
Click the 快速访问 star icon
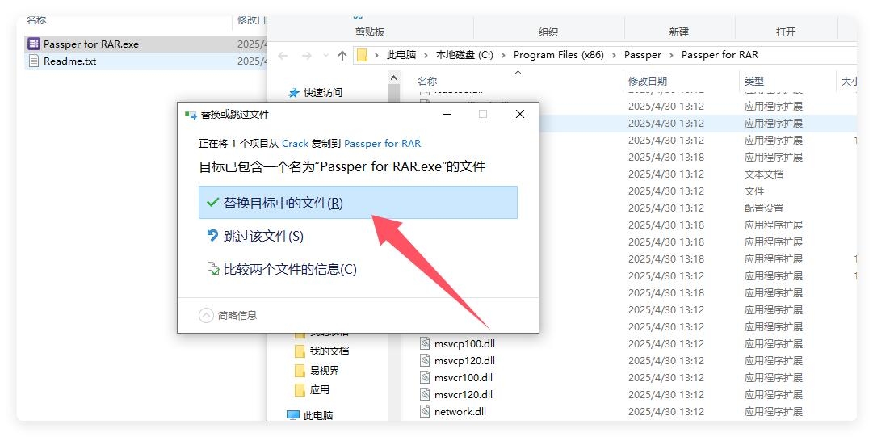click(294, 93)
